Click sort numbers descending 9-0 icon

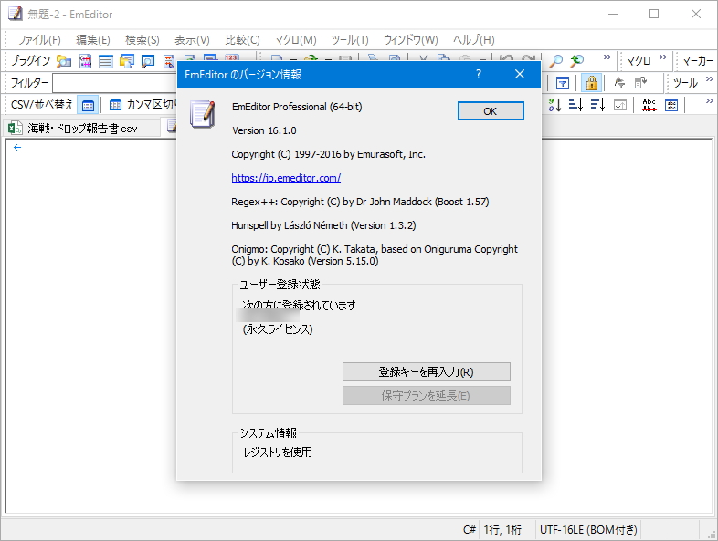click(554, 105)
